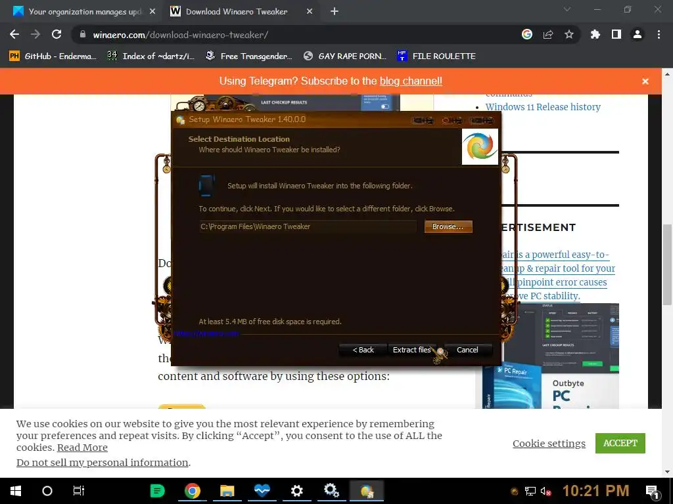Open File Explorer from the taskbar
The image size is (673, 504).
point(227,491)
